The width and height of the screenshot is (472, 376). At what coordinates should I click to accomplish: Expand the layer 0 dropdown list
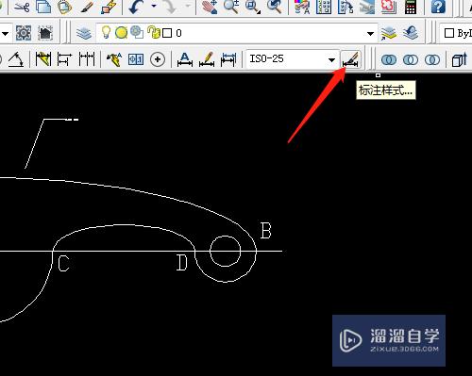[x=370, y=33]
